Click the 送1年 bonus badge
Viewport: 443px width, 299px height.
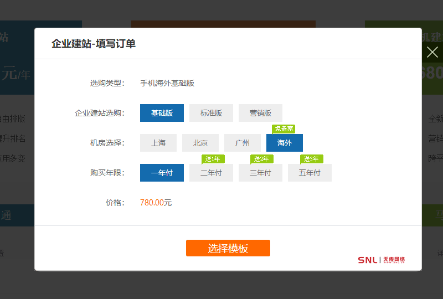[213, 159]
